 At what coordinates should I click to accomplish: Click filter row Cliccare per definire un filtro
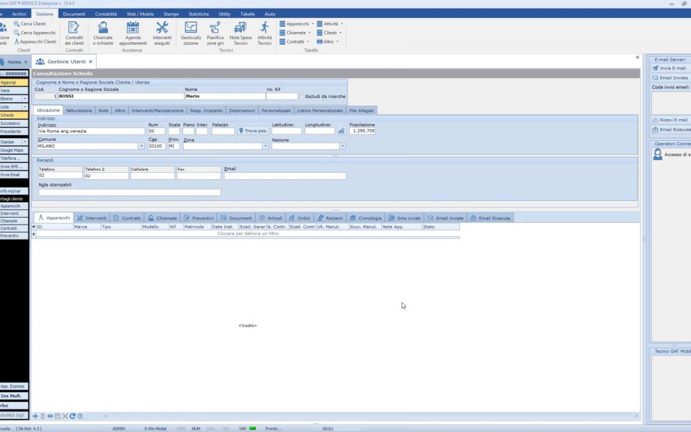248,234
